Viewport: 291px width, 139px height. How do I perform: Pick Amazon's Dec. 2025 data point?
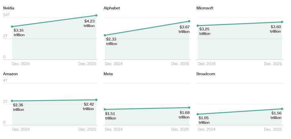96,100
